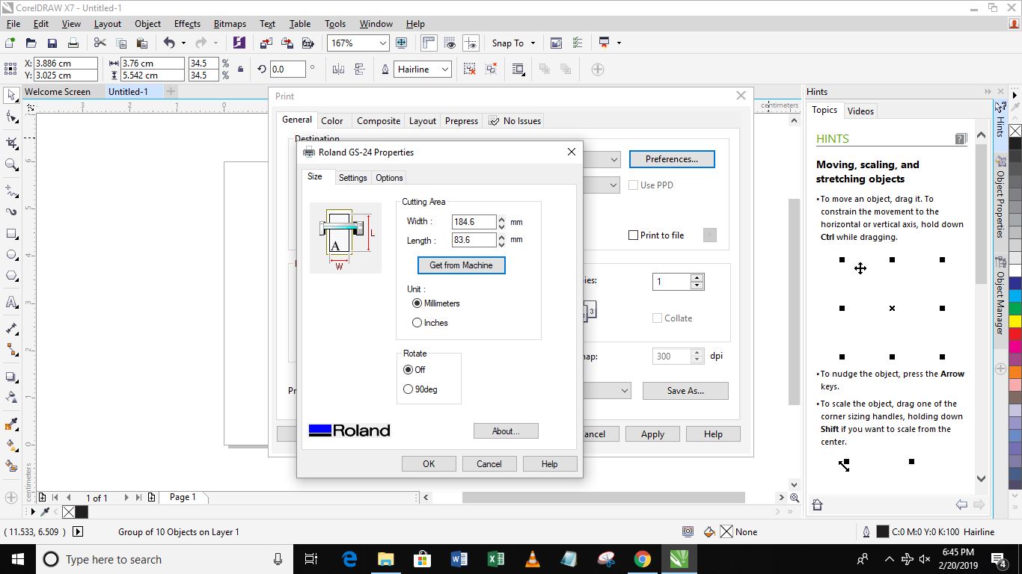Viewport: 1022px width, 574px height.
Task: Open Microsoft Word from the taskbar
Action: click(459, 559)
